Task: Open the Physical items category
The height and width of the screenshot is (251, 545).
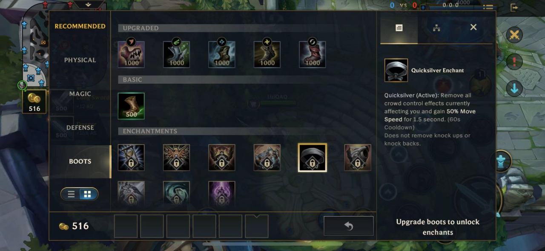Action: [x=80, y=60]
